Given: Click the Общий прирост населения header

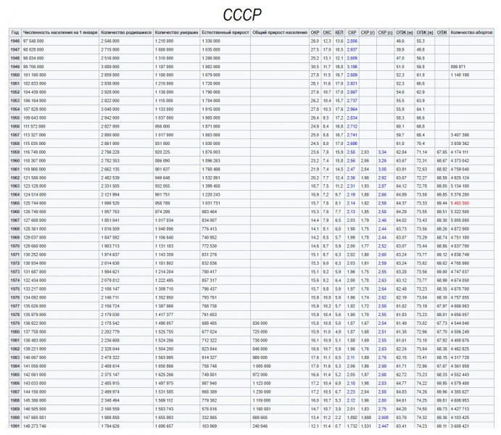Looking at the screenshot, I should coord(280,33).
